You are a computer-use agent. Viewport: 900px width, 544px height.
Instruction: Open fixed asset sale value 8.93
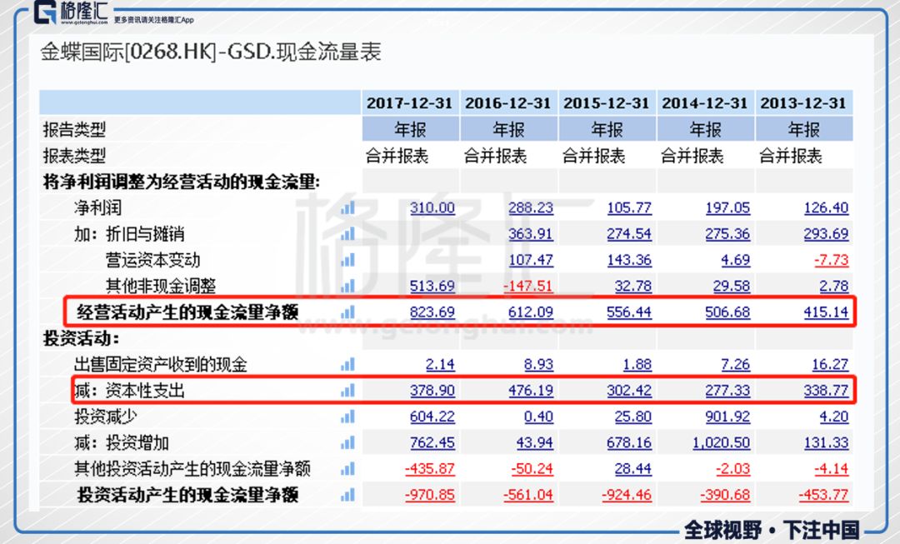539,364
